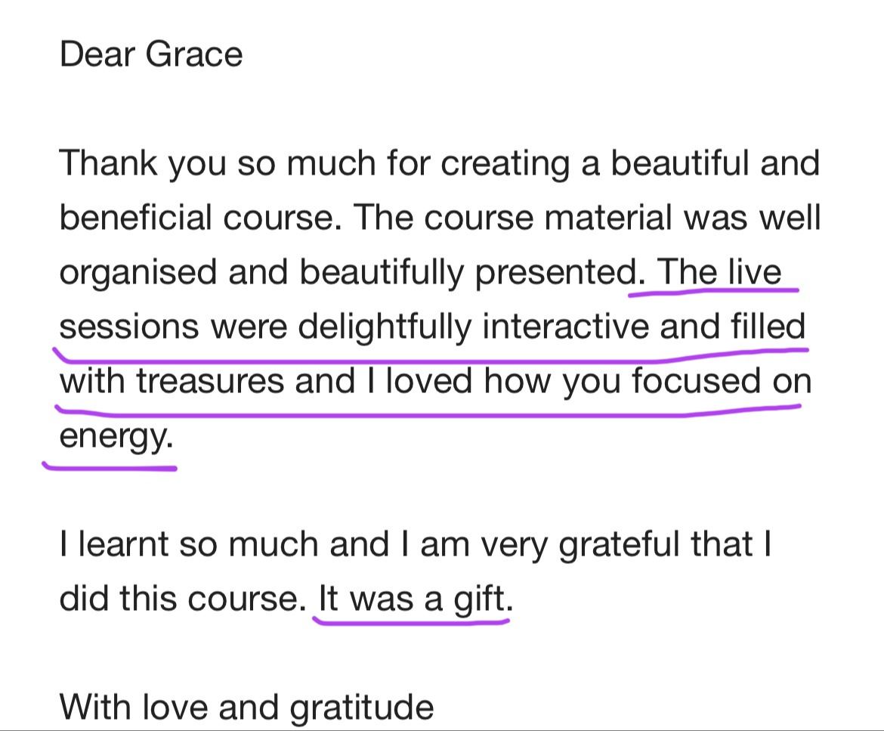Click the word "focused" in the underlined sentence
This screenshot has height=731, width=884.
696,381
